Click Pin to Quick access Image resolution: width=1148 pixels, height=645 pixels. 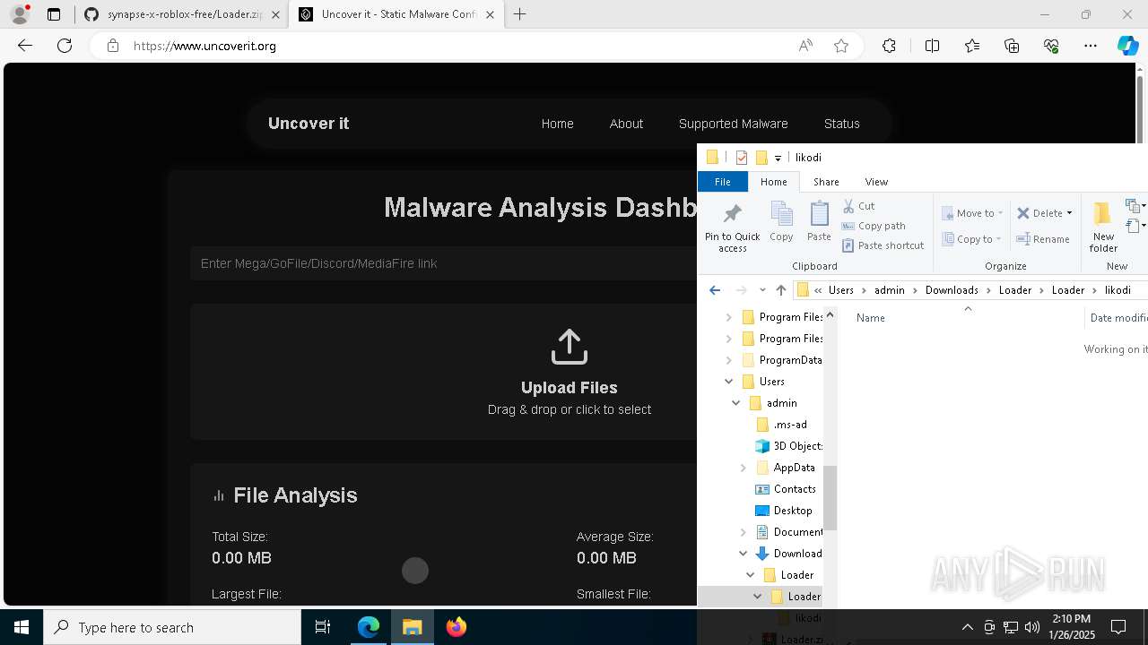coord(732,228)
